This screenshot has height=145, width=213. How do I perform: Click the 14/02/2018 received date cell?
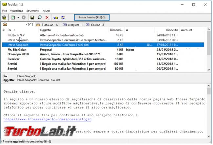(167, 59)
